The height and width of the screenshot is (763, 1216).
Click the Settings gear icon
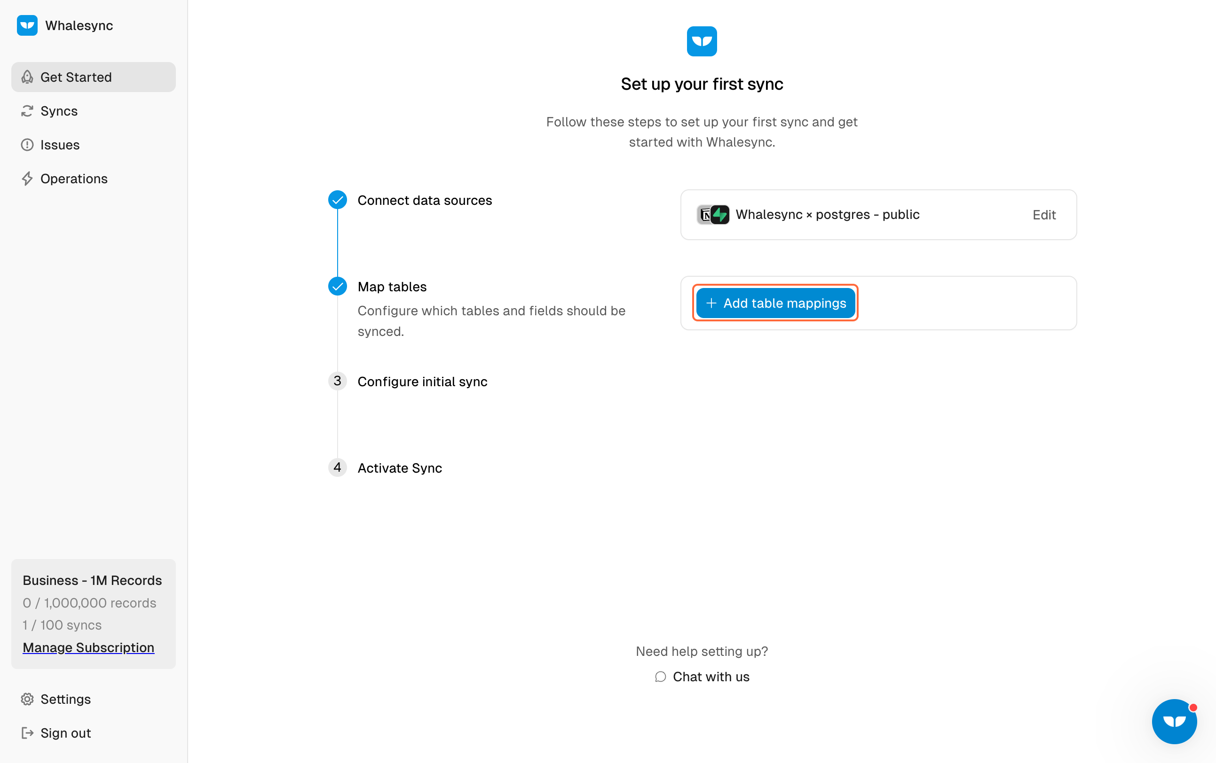click(27, 699)
